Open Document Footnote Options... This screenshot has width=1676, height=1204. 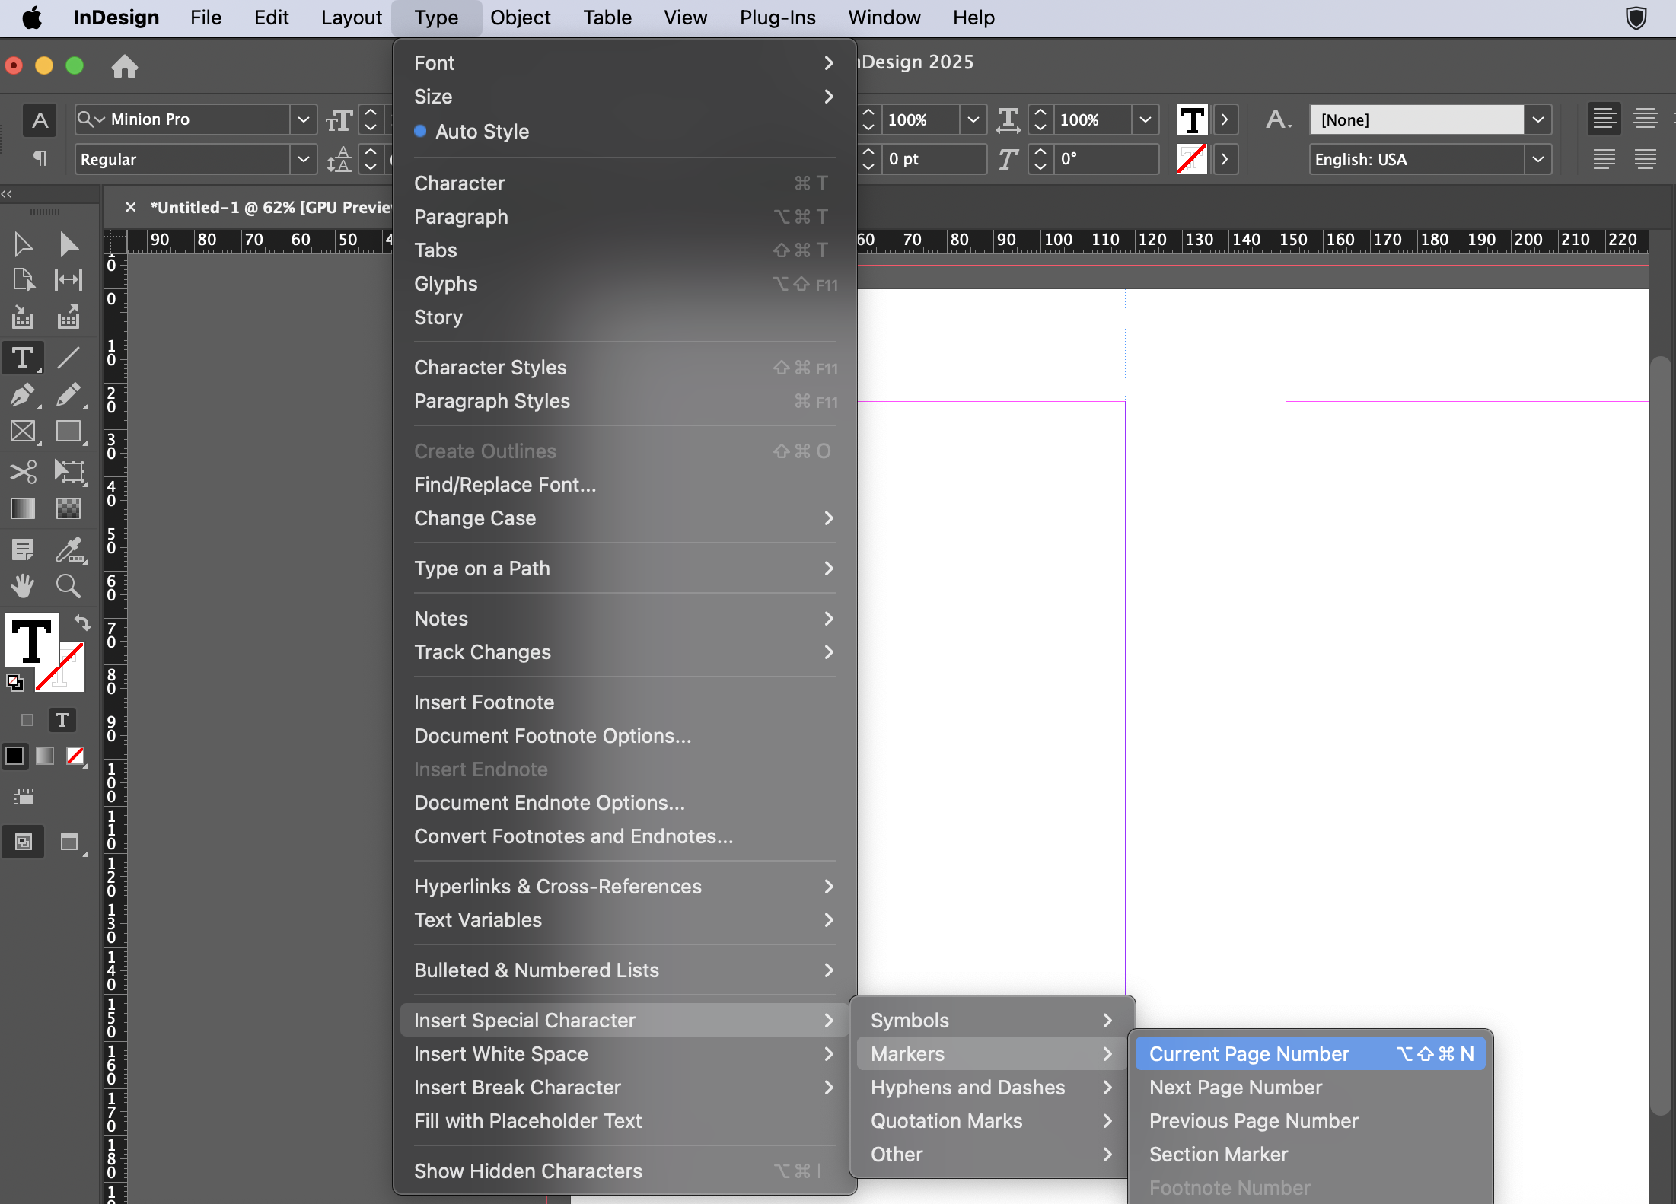tap(624, 736)
